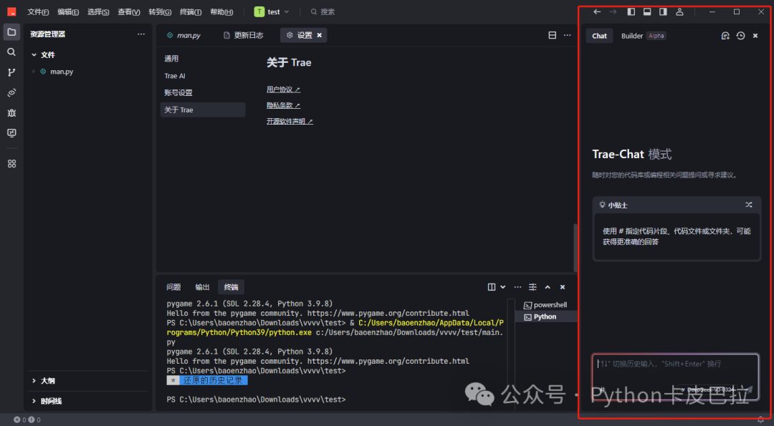This screenshot has height=426, width=774.
Task: Shuffle to another tip in 小贴士
Action: pyautogui.click(x=749, y=205)
